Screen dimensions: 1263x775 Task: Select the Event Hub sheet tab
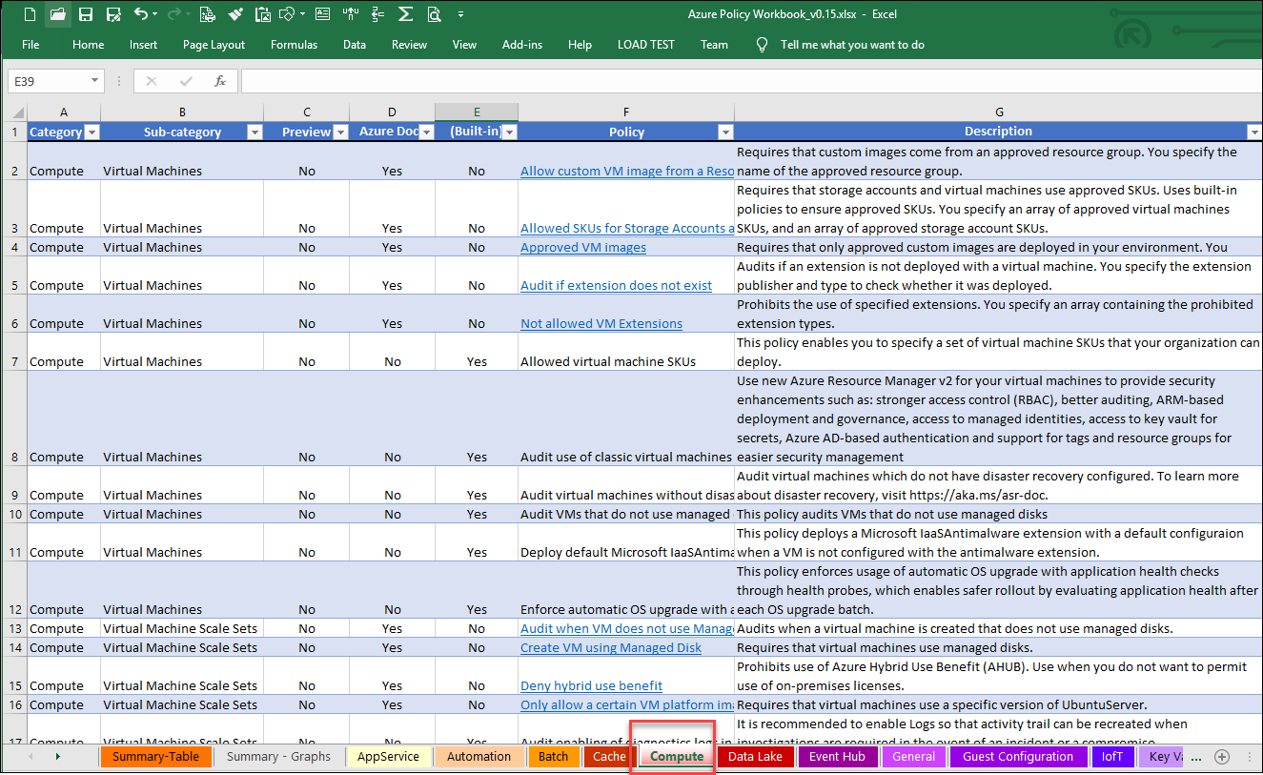[837, 757]
